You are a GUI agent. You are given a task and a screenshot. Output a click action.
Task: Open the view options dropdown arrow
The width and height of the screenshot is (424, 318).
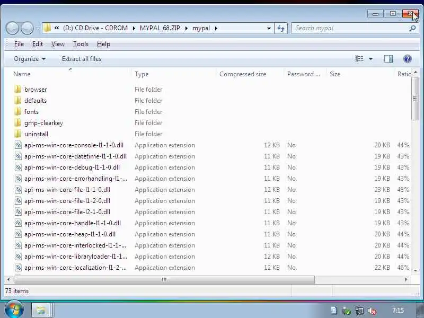tap(370, 59)
